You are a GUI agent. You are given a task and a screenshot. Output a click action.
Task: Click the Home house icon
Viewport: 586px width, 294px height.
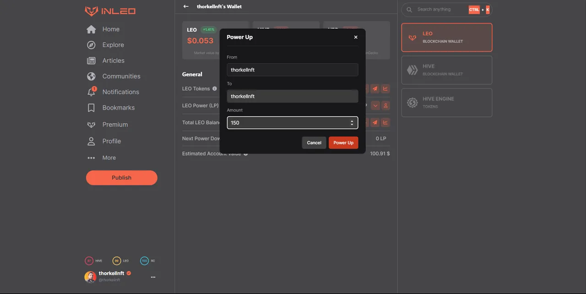pyautogui.click(x=91, y=29)
